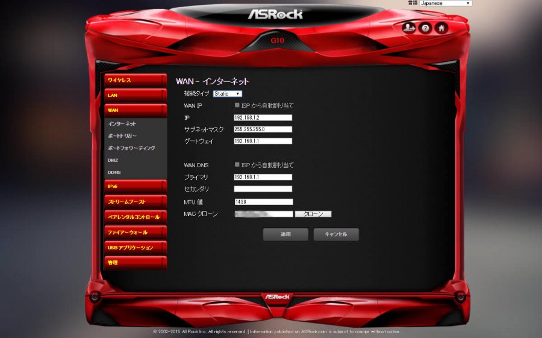Click the ASRock logo at top
The image size is (542, 338).
point(275,14)
